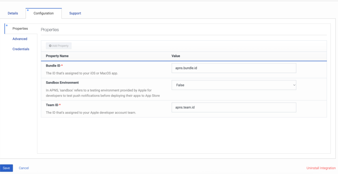
Task: Go to the Credentials section
Action: (21, 49)
